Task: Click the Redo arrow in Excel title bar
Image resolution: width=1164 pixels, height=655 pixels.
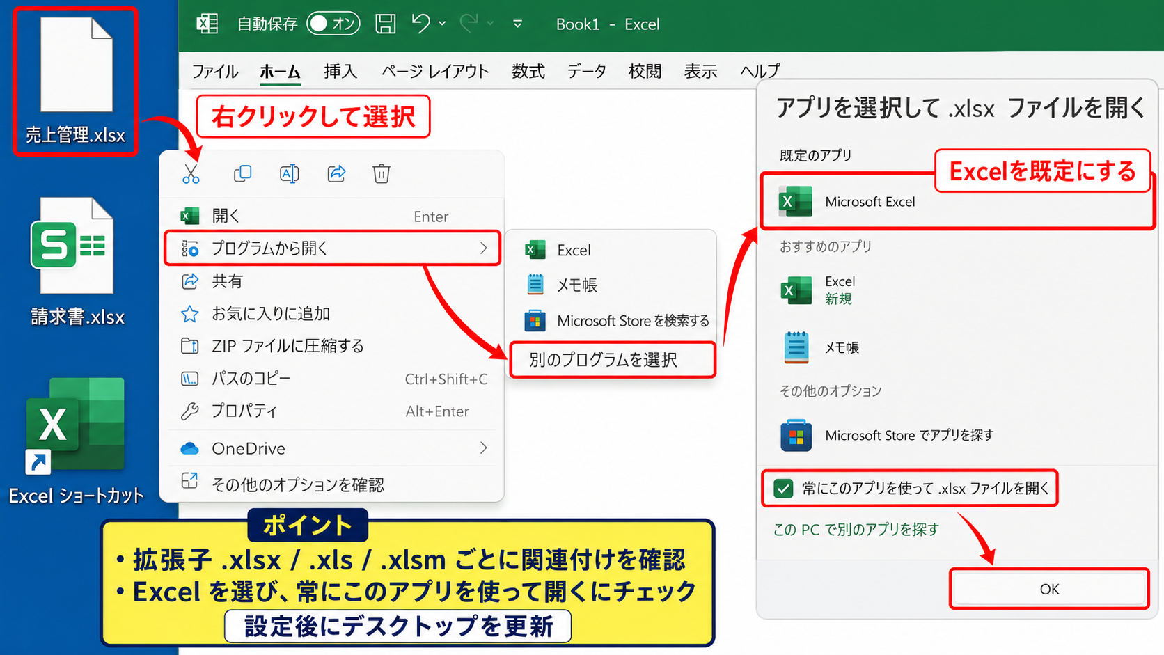Action: [x=469, y=24]
